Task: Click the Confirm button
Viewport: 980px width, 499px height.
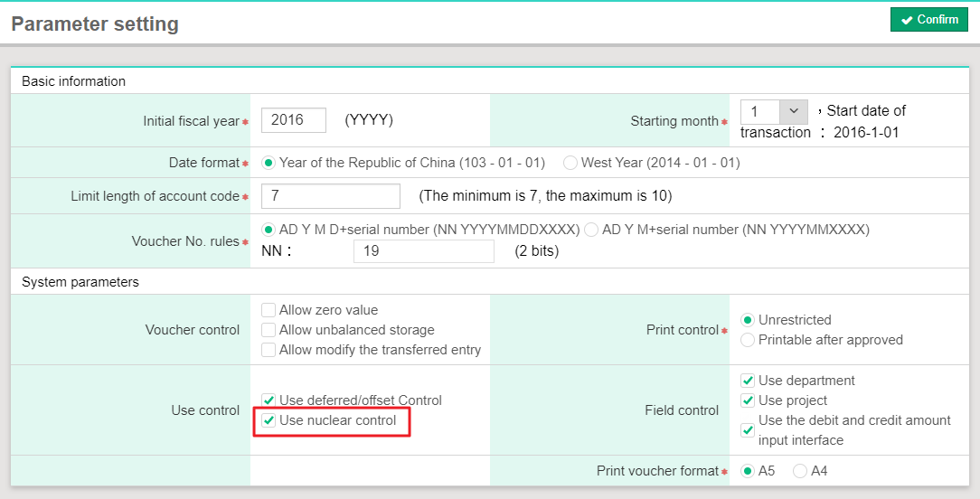Action: click(x=928, y=20)
